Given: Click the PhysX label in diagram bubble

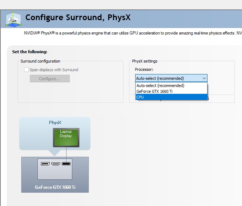Looking at the screenshot, I should pos(55,123).
